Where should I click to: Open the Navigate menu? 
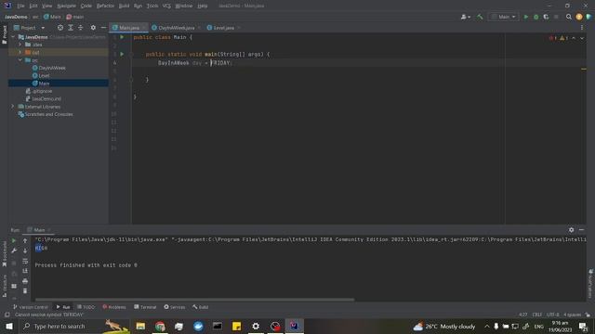[x=66, y=6]
